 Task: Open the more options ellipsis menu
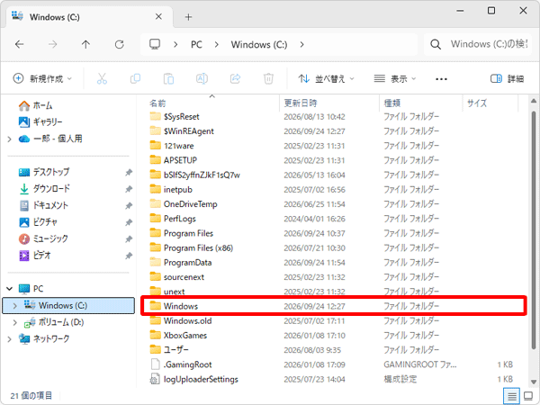click(x=441, y=79)
